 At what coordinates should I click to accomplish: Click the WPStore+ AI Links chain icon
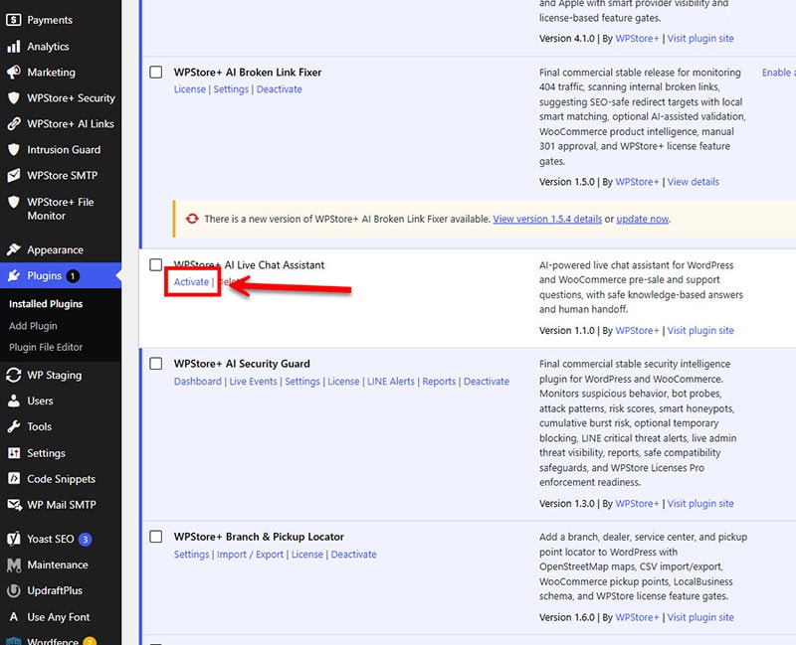14,123
